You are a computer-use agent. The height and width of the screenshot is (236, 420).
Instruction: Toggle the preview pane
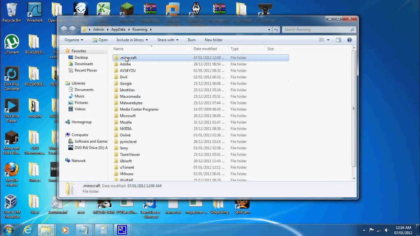pyautogui.click(x=339, y=40)
